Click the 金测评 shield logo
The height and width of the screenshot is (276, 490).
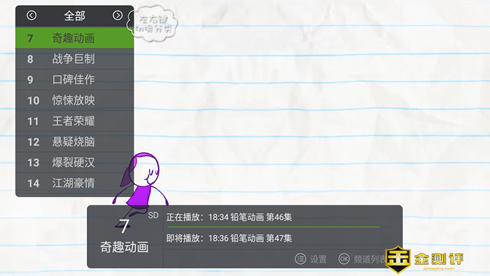tap(398, 259)
